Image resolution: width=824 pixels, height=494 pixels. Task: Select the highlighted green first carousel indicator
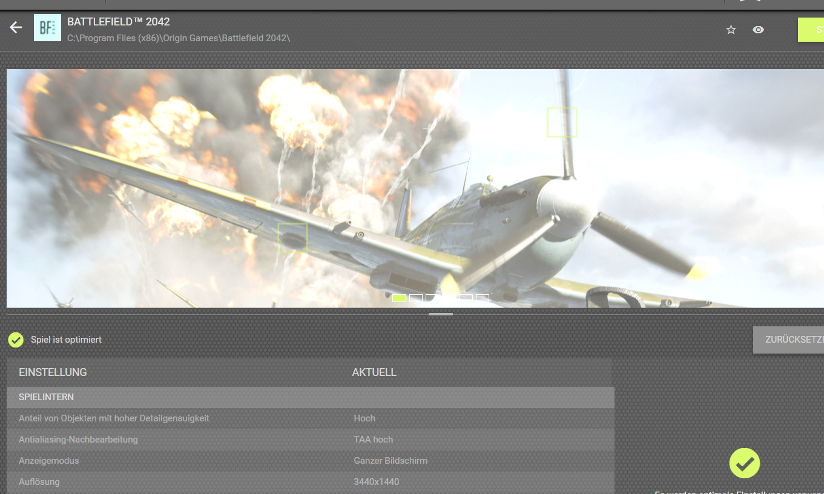pyautogui.click(x=399, y=298)
